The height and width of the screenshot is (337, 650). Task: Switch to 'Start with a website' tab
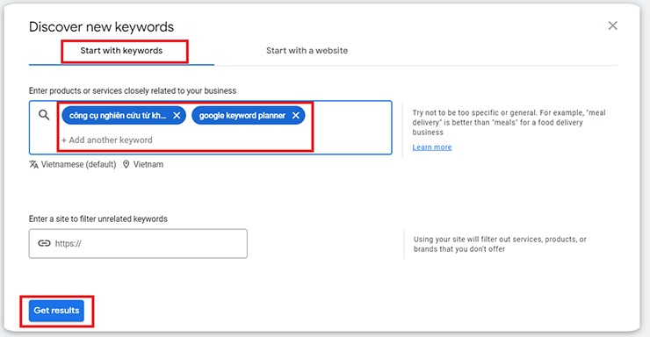click(x=307, y=51)
